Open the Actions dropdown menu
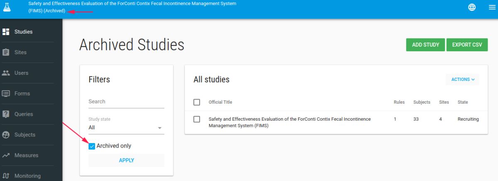 pos(462,79)
